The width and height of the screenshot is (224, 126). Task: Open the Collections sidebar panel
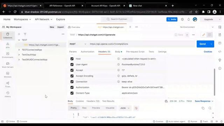[8, 35]
